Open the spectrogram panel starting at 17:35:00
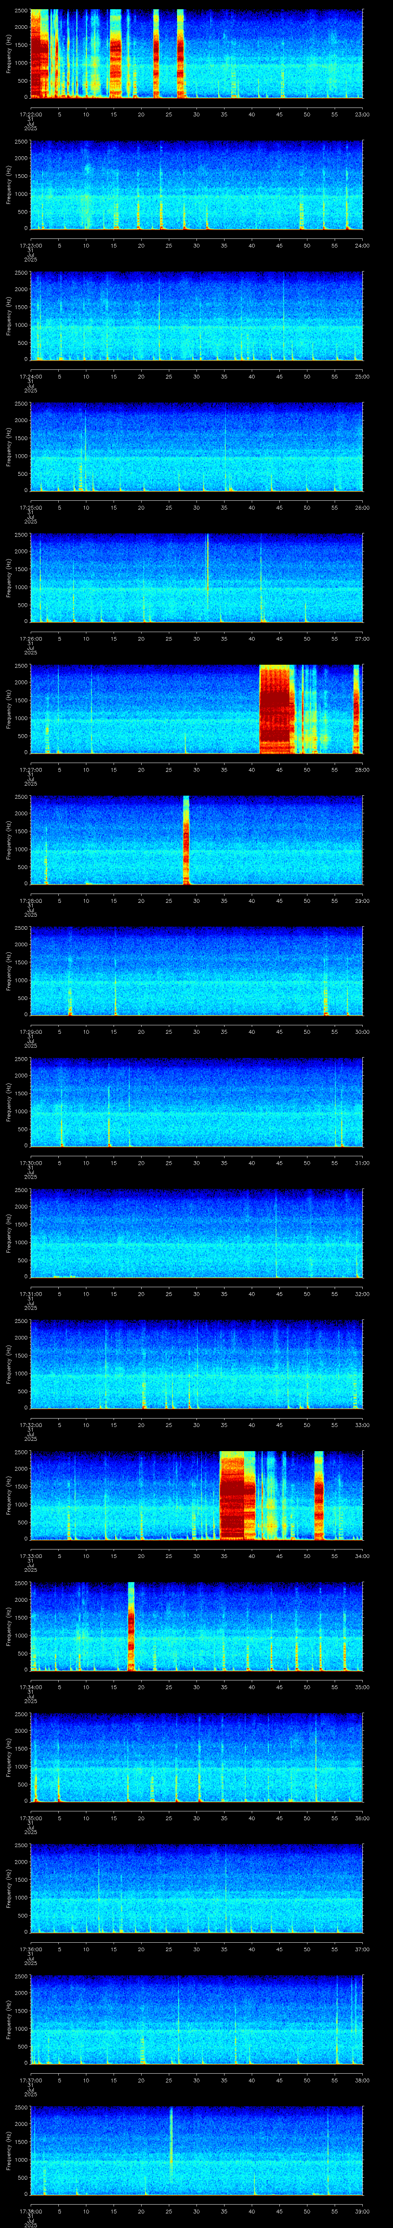Viewport: 393px width, 2228px height. click(x=196, y=1758)
